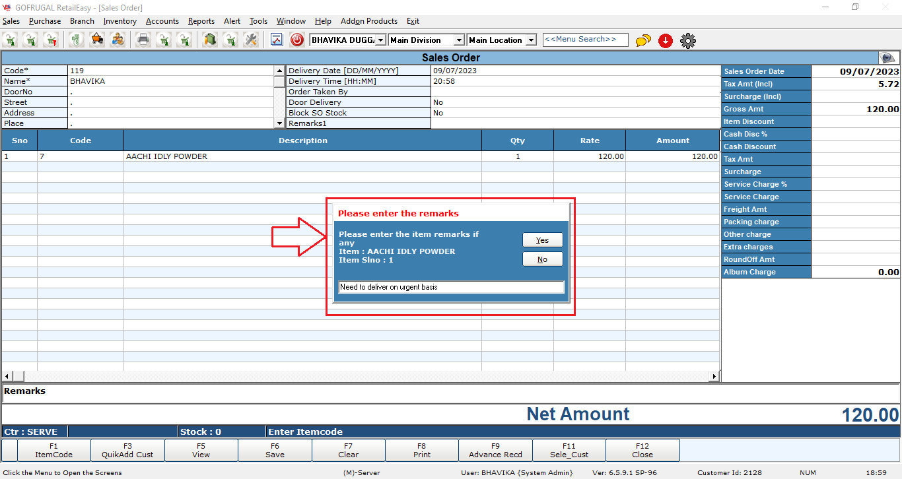
Task: Open the Sales menu
Action: click(x=11, y=21)
